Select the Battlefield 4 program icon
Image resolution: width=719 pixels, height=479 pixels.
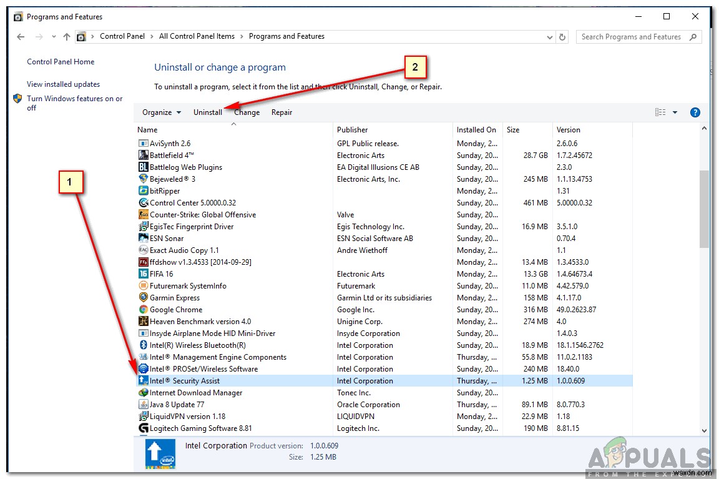144,155
